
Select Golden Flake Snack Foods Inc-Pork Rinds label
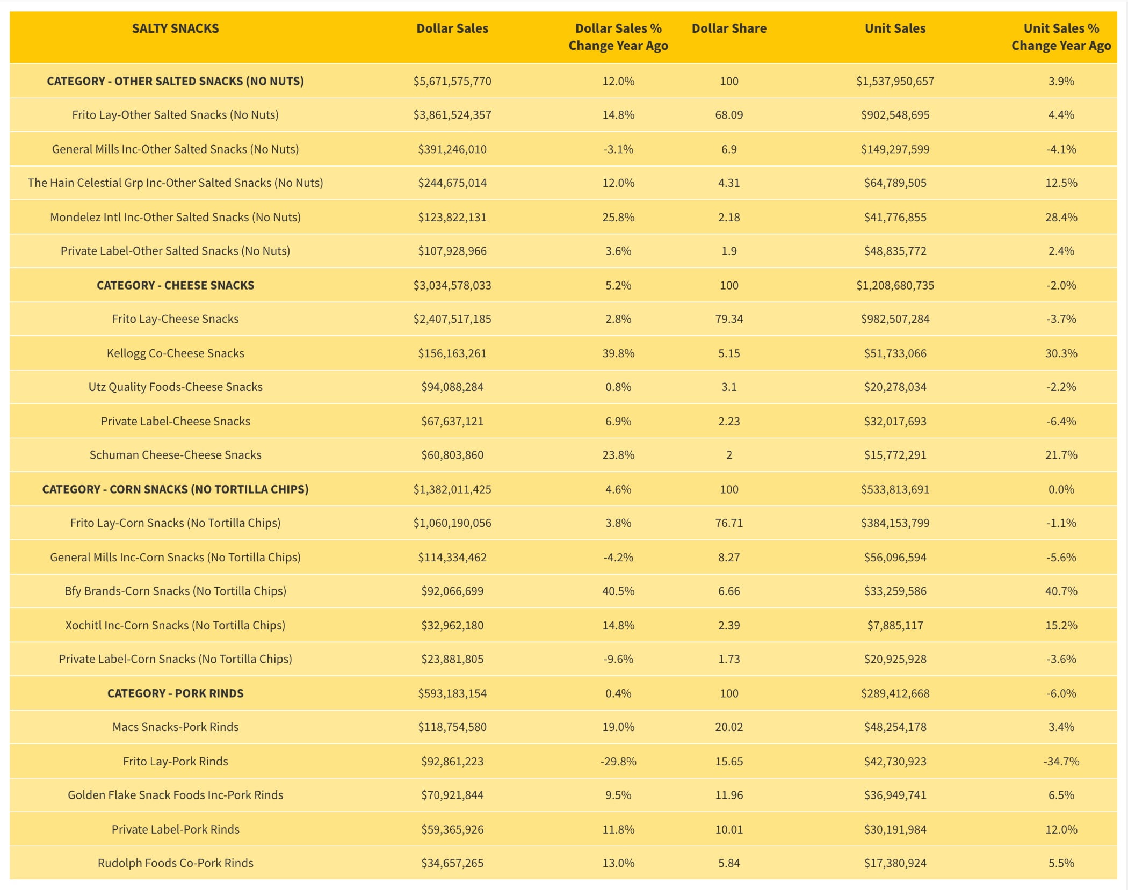click(175, 795)
